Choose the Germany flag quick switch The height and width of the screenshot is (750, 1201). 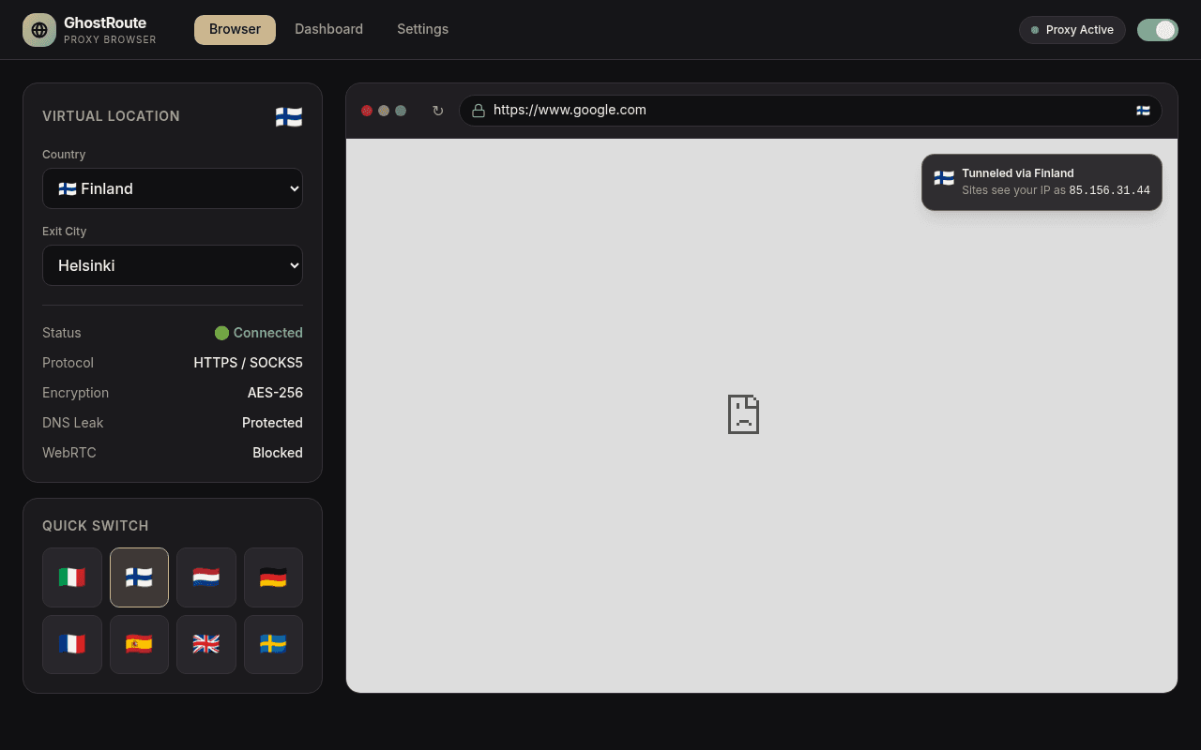(273, 577)
